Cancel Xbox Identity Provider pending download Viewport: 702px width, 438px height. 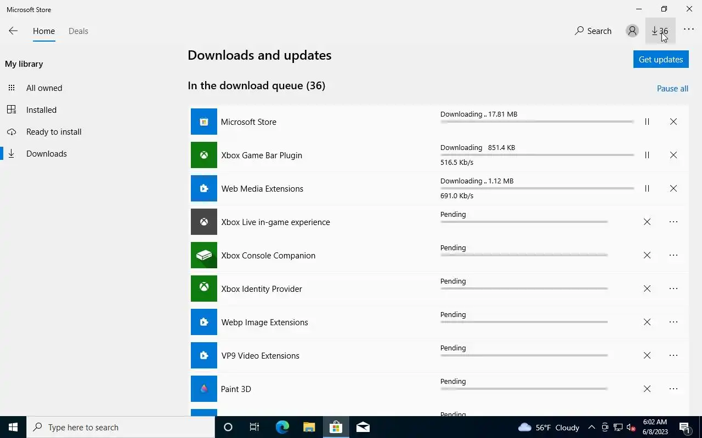[647, 289]
